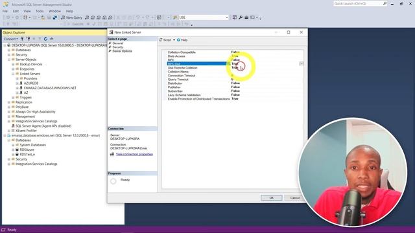Select Always On High Availability node
The image size is (415, 233).
click(36, 112)
